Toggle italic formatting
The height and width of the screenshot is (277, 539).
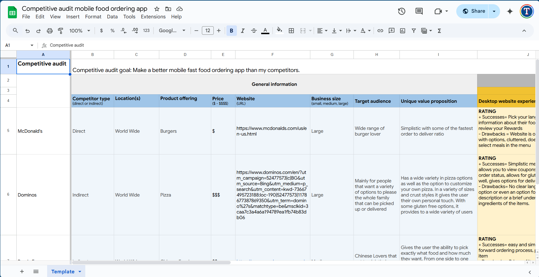(242, 30)
